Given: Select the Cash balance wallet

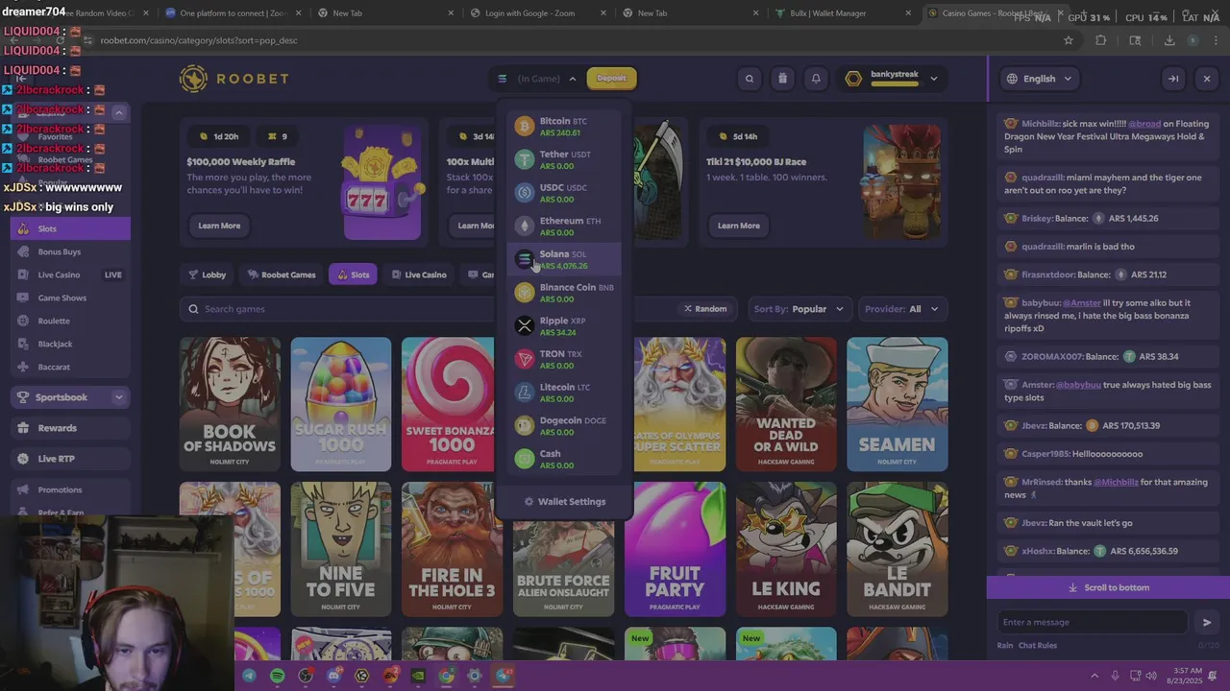Looking at the screenshot, I should 564,459.
